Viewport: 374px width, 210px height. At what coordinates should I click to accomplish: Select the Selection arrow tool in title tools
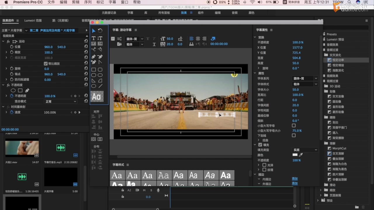[93, 31]
